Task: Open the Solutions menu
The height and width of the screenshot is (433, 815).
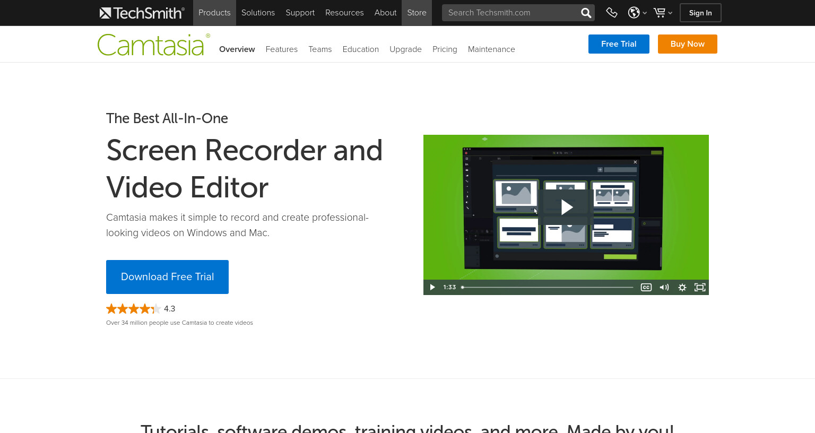Action: click(x=258, y=13)
